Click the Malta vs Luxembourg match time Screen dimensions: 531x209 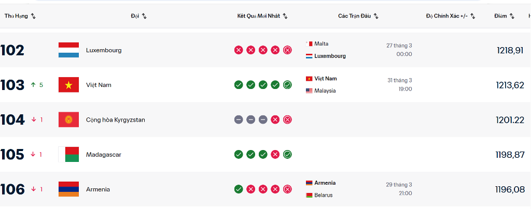tap(404, 54)
